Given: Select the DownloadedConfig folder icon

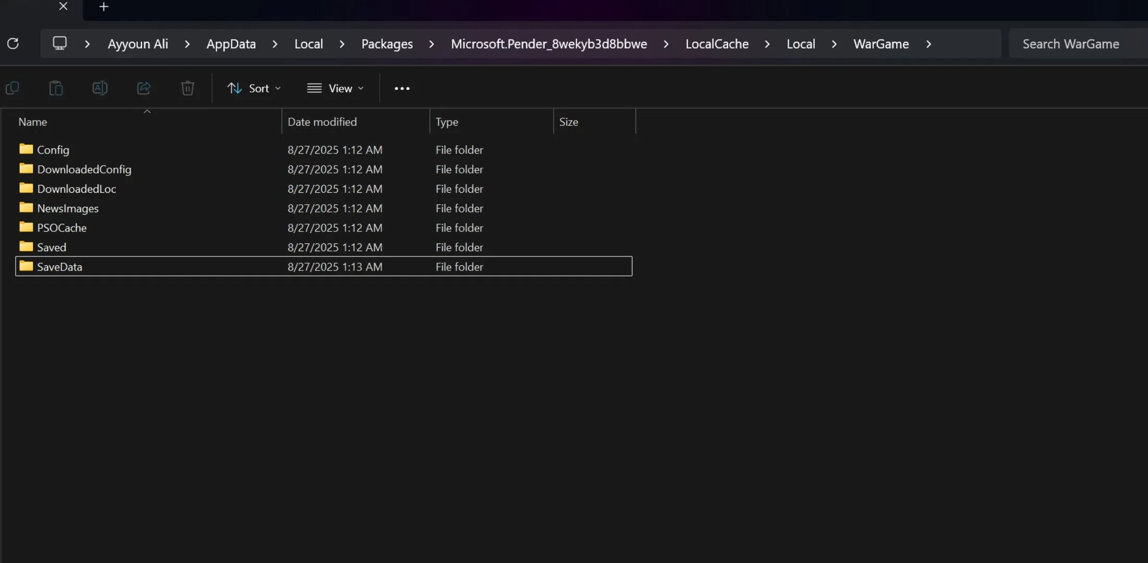Looking at the screenshot, I should coord(26,168).
